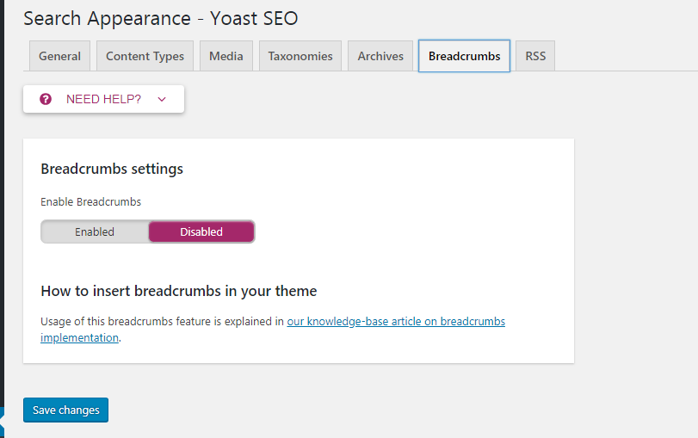698x438 pixels.
Task: Click the question mark help icon
Action: click(46, 99)
